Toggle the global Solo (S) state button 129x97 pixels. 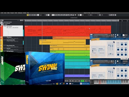coord(29,15)
